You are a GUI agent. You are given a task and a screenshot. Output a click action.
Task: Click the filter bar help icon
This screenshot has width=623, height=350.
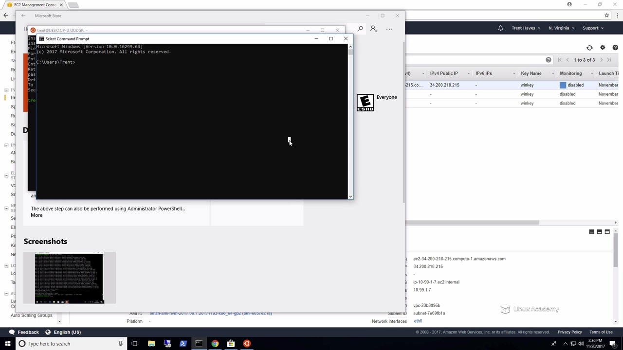coord(549,60)
